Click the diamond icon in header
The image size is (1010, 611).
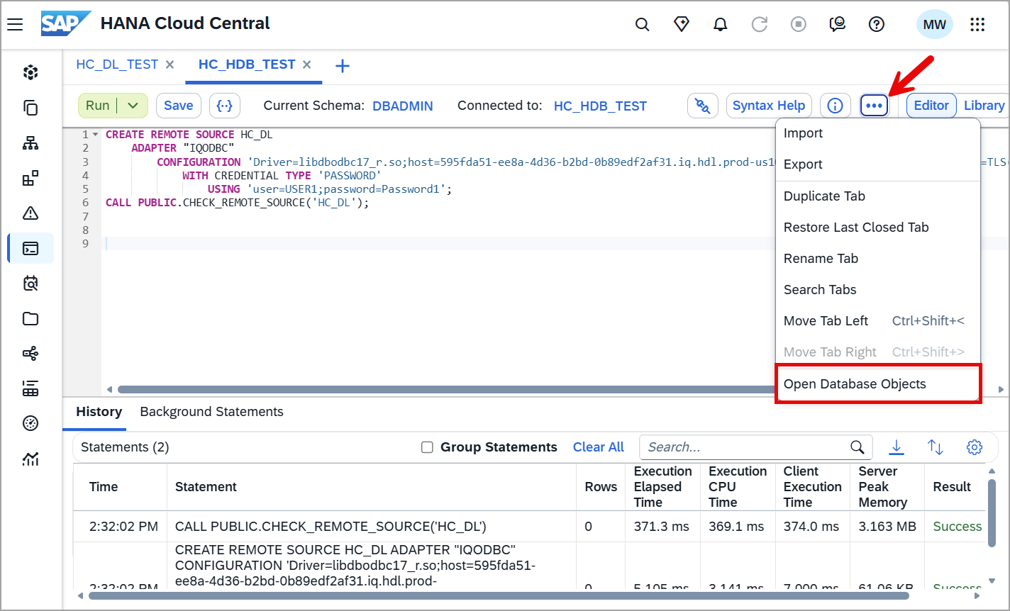(x=681, y=25)
